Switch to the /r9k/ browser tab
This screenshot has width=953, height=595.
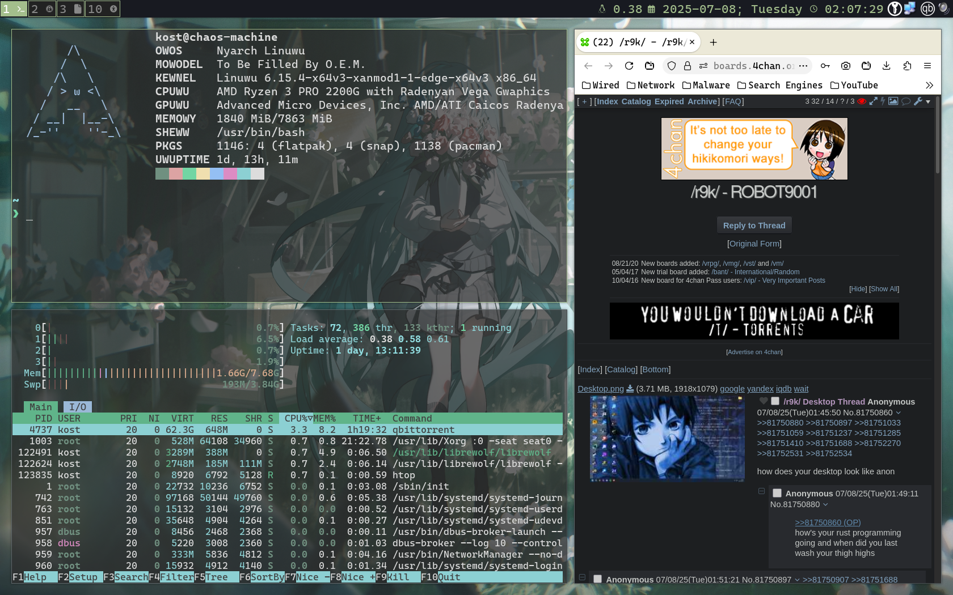639,42
